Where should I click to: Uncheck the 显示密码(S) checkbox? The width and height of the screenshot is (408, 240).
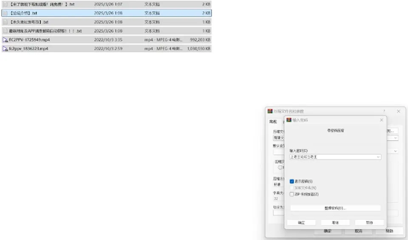[292, 181]
